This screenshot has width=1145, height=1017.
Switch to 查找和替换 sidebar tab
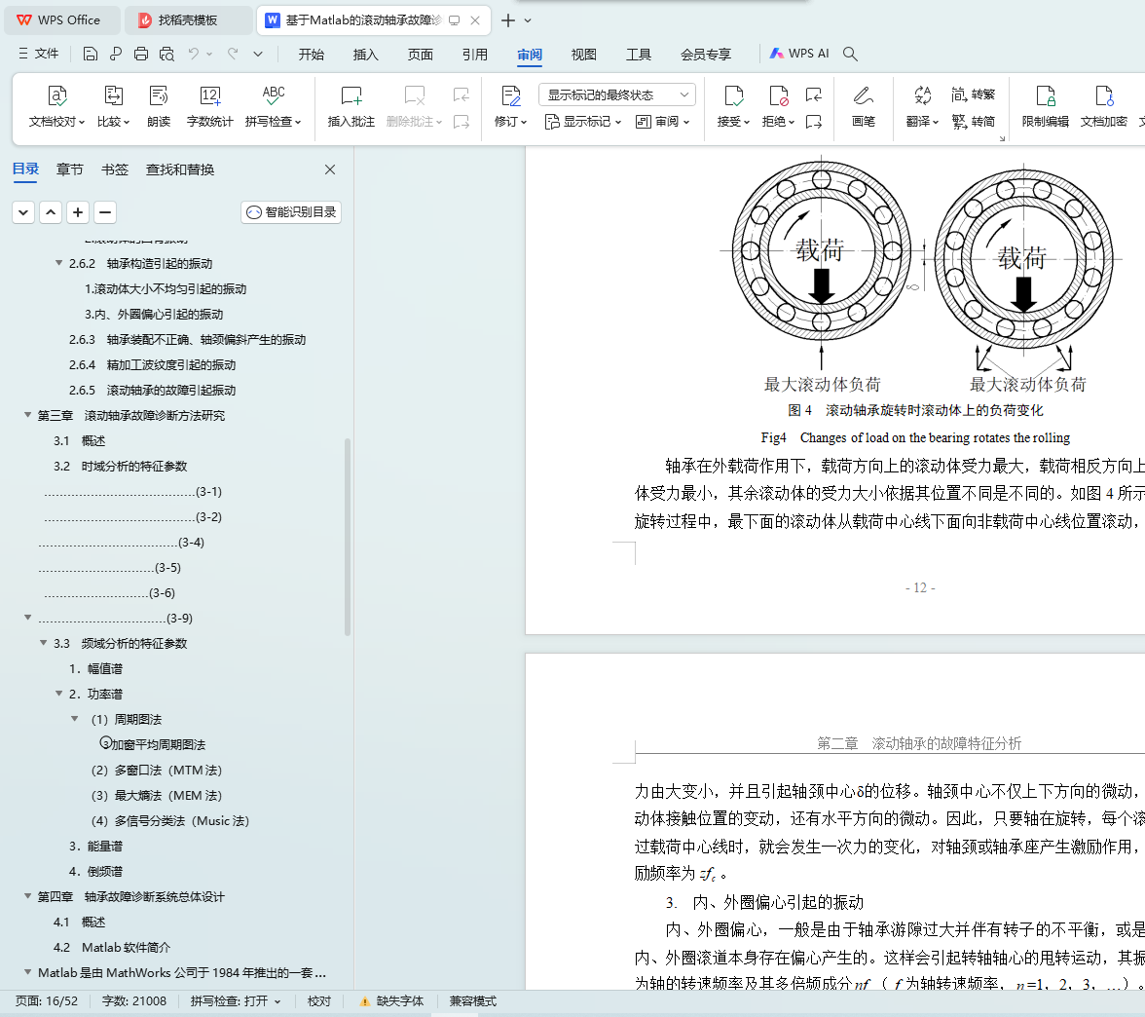(180, 169)
